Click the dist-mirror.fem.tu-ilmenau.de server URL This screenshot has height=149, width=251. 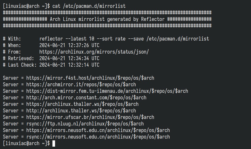(x=107, y=91)
